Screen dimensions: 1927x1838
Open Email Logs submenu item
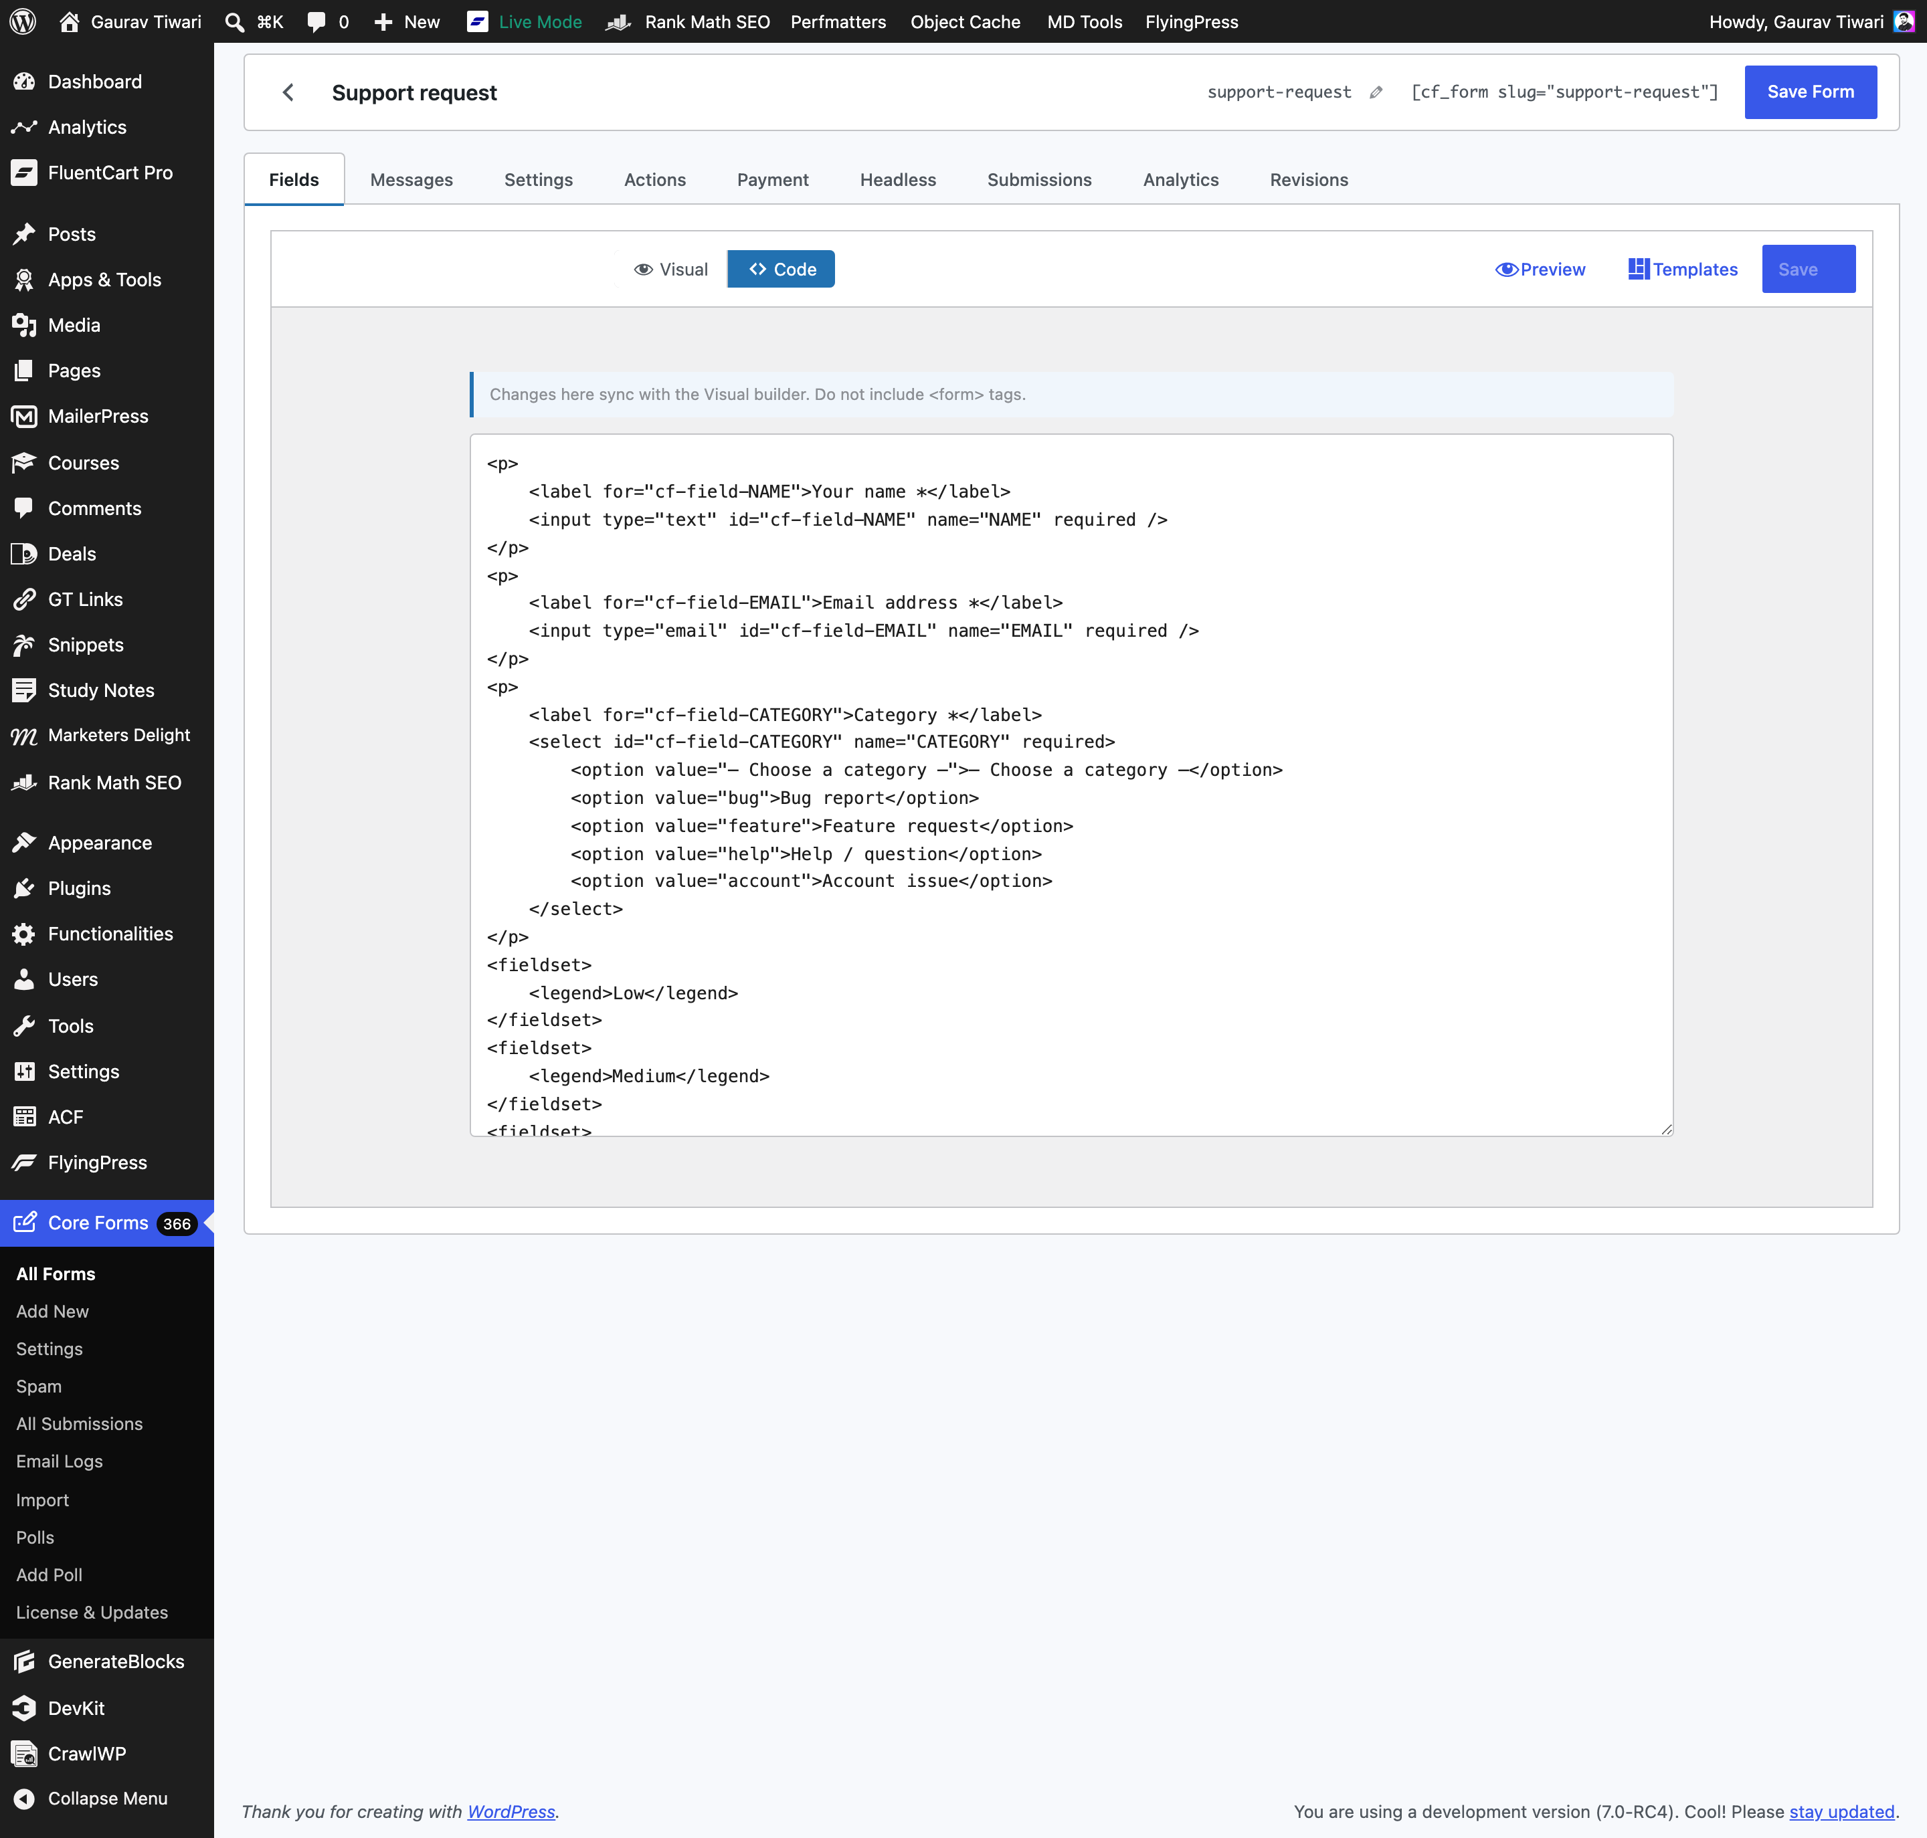[x=60, y=1461]
